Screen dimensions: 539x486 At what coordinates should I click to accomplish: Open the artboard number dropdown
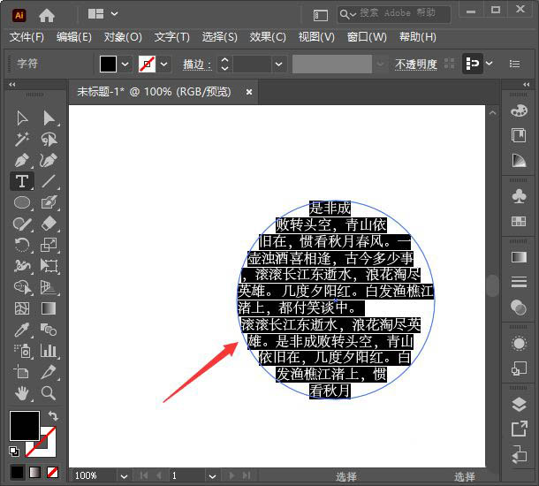(212, 476)
